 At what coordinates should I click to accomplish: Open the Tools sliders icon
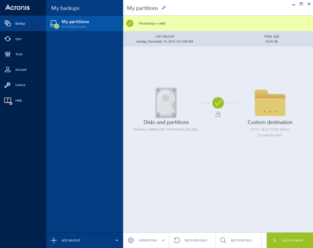tap(7, 54)
